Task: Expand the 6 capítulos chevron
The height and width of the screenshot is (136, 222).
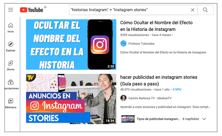Action: (x=204, y=119)
